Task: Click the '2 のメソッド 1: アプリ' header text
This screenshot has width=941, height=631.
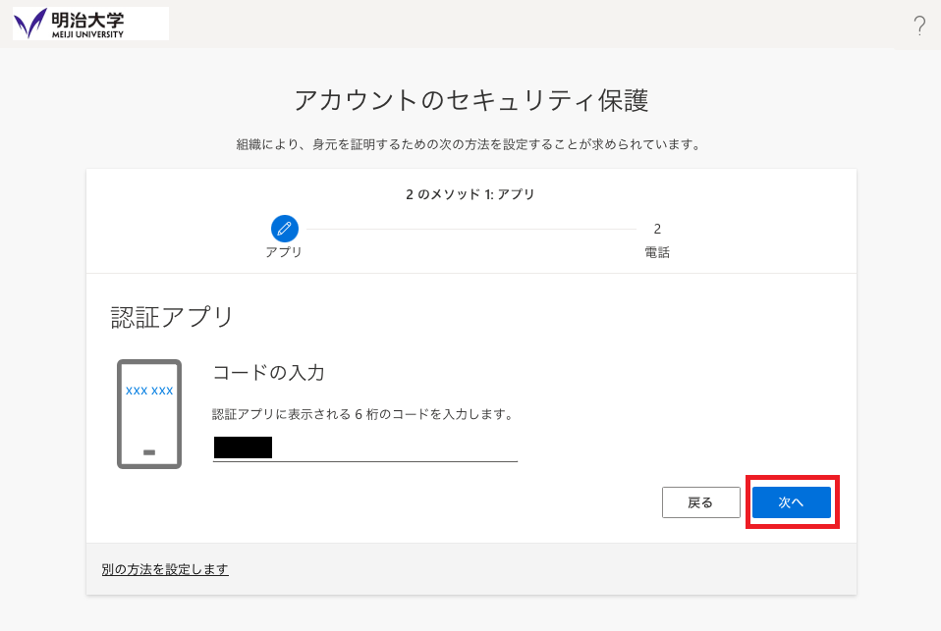Action: 470,194
